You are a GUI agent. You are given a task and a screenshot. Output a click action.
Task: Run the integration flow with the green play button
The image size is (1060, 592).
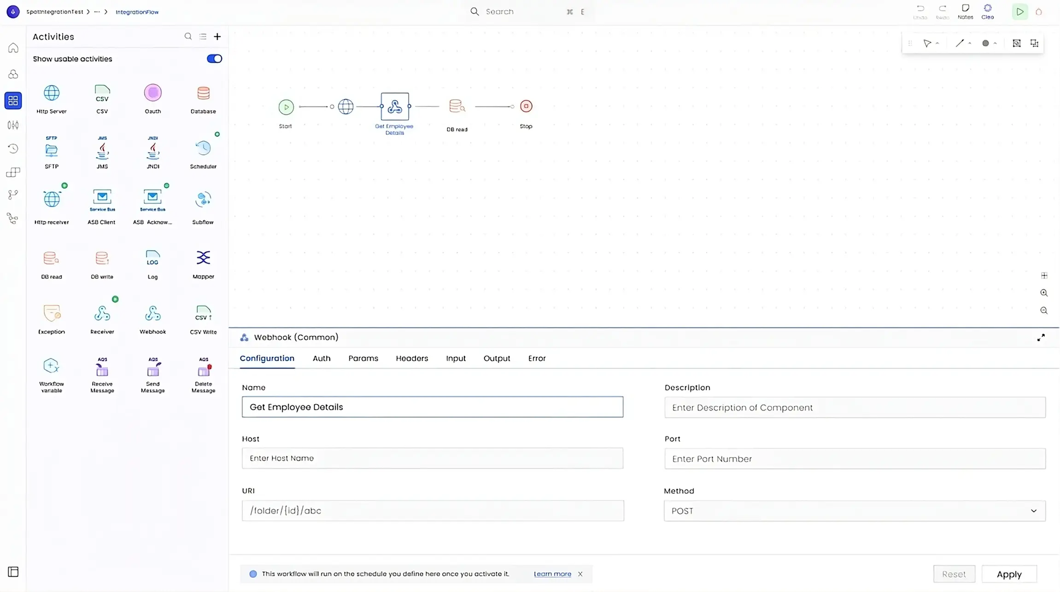[1019, 12]
